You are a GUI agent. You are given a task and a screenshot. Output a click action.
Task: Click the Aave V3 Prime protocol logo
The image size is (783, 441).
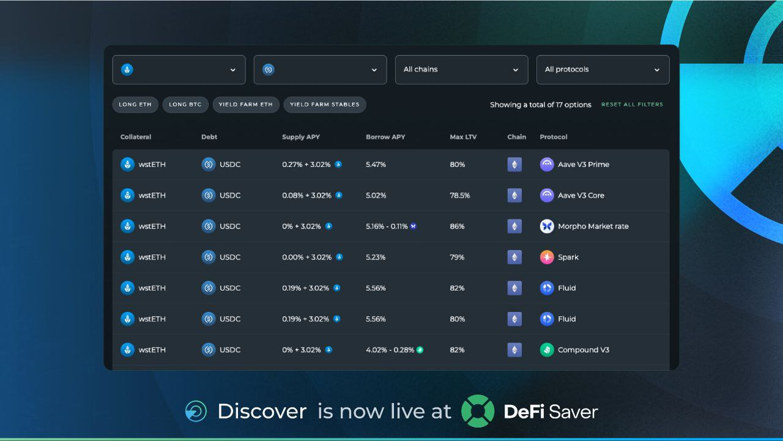547,165
